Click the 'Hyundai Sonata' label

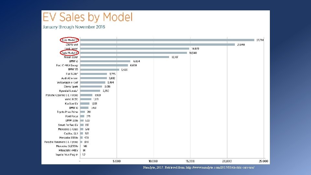(69, 91)
